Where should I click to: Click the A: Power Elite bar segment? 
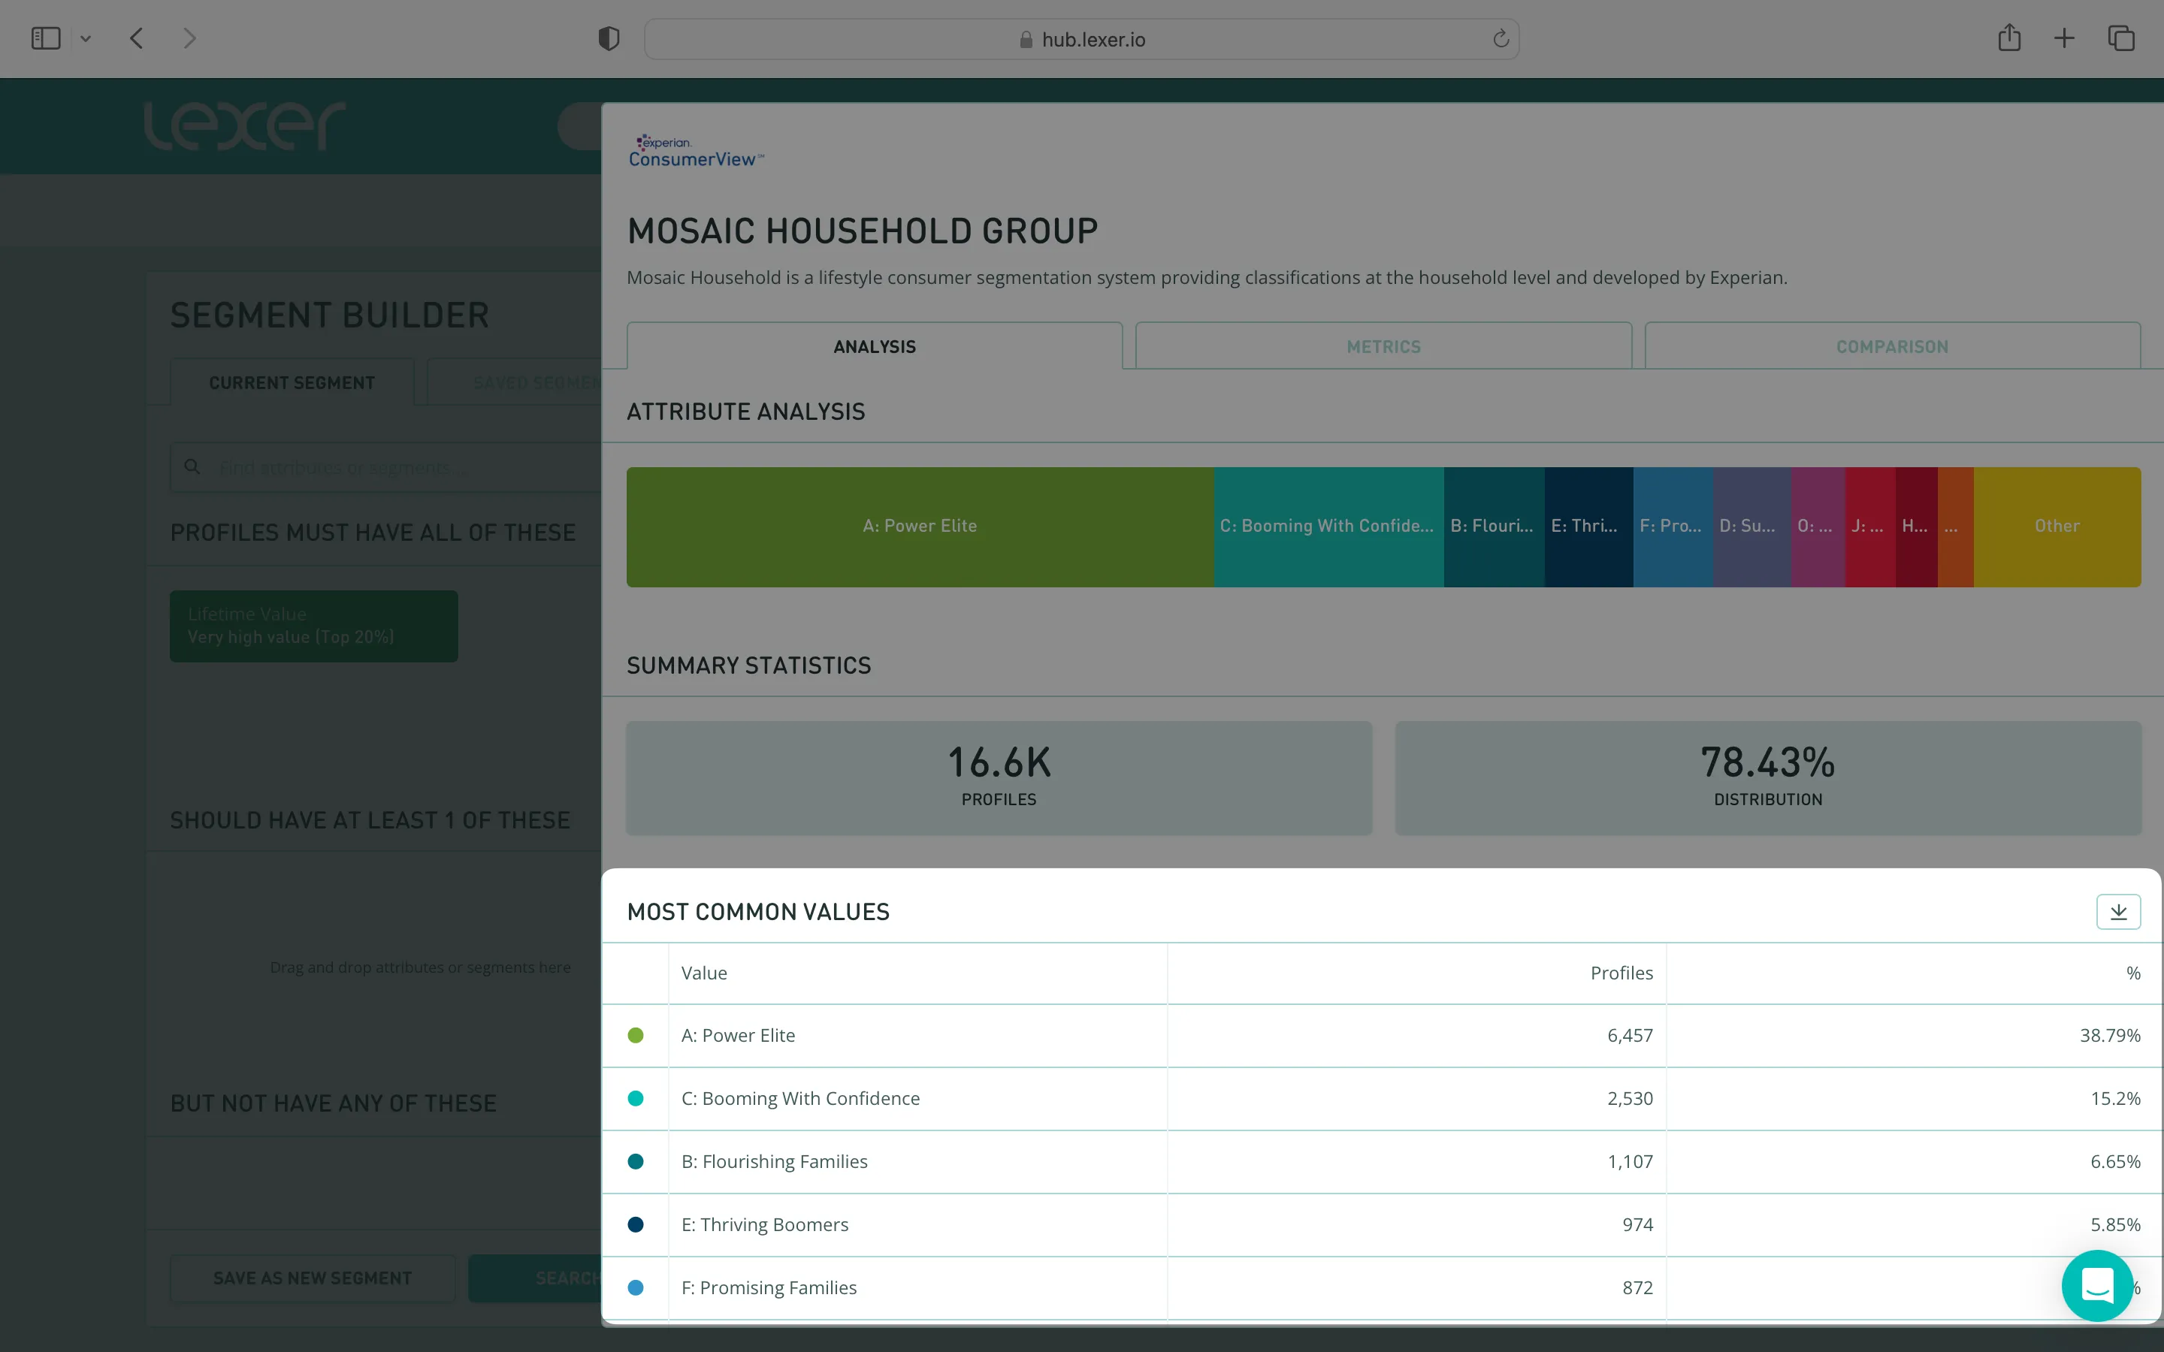(919, 527)
